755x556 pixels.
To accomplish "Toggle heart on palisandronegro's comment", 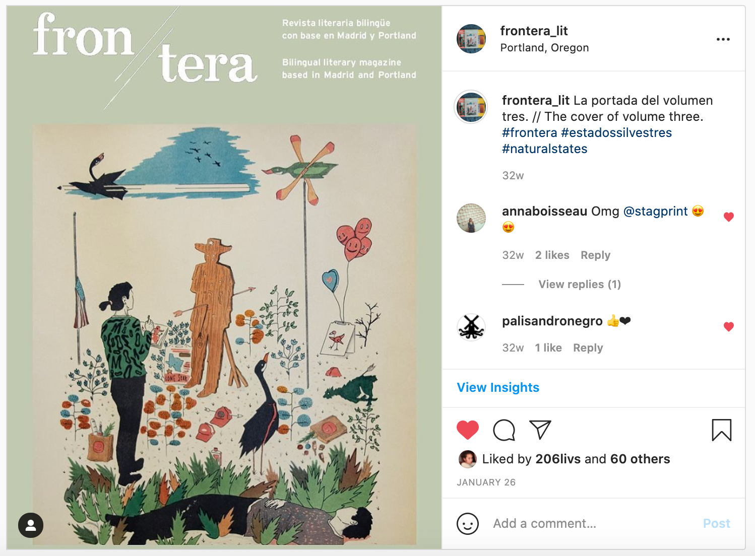I will coord(728,327).
